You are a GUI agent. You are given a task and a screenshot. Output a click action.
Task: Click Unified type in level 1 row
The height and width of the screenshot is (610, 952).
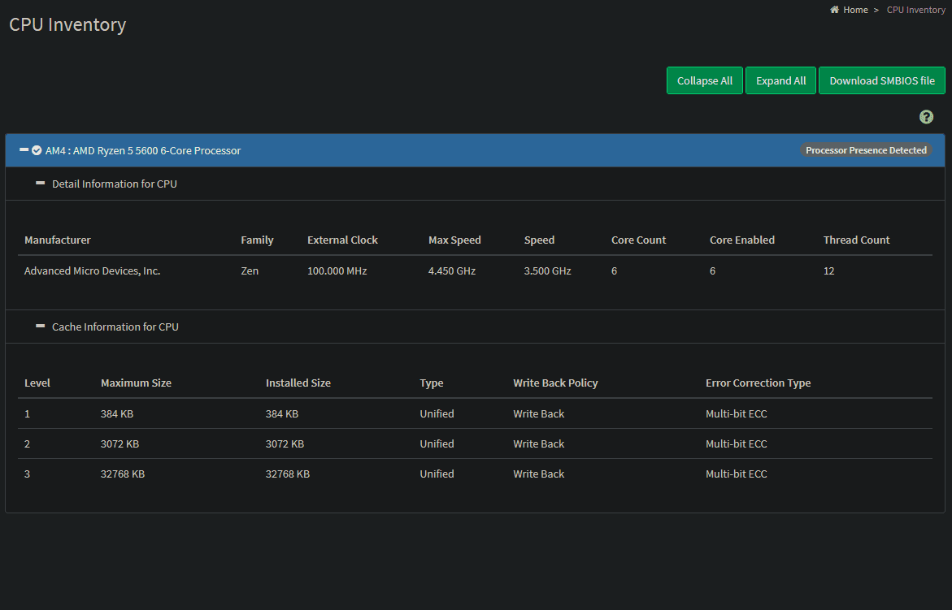pos(437,414)
